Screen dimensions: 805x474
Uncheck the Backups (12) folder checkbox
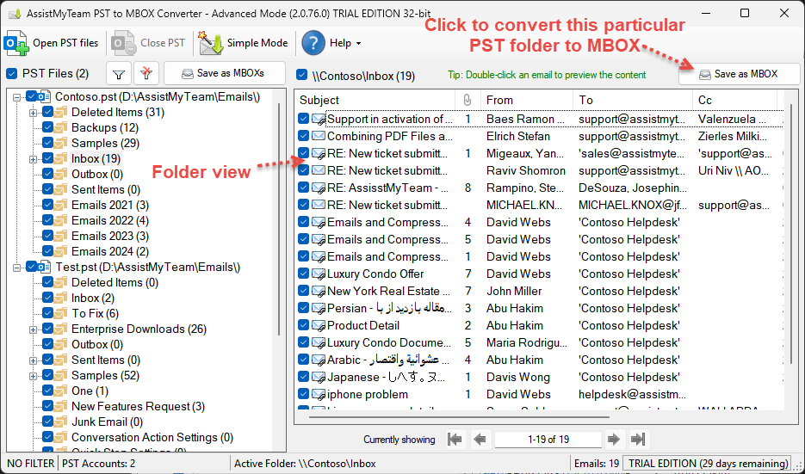pyautogui.click(x=47, y=127)
